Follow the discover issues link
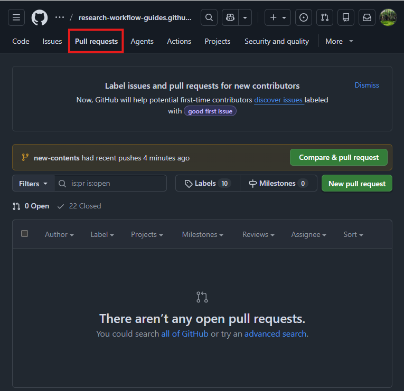Image resolution: width=404 pixels, height=391 pixels. (279, 100)
